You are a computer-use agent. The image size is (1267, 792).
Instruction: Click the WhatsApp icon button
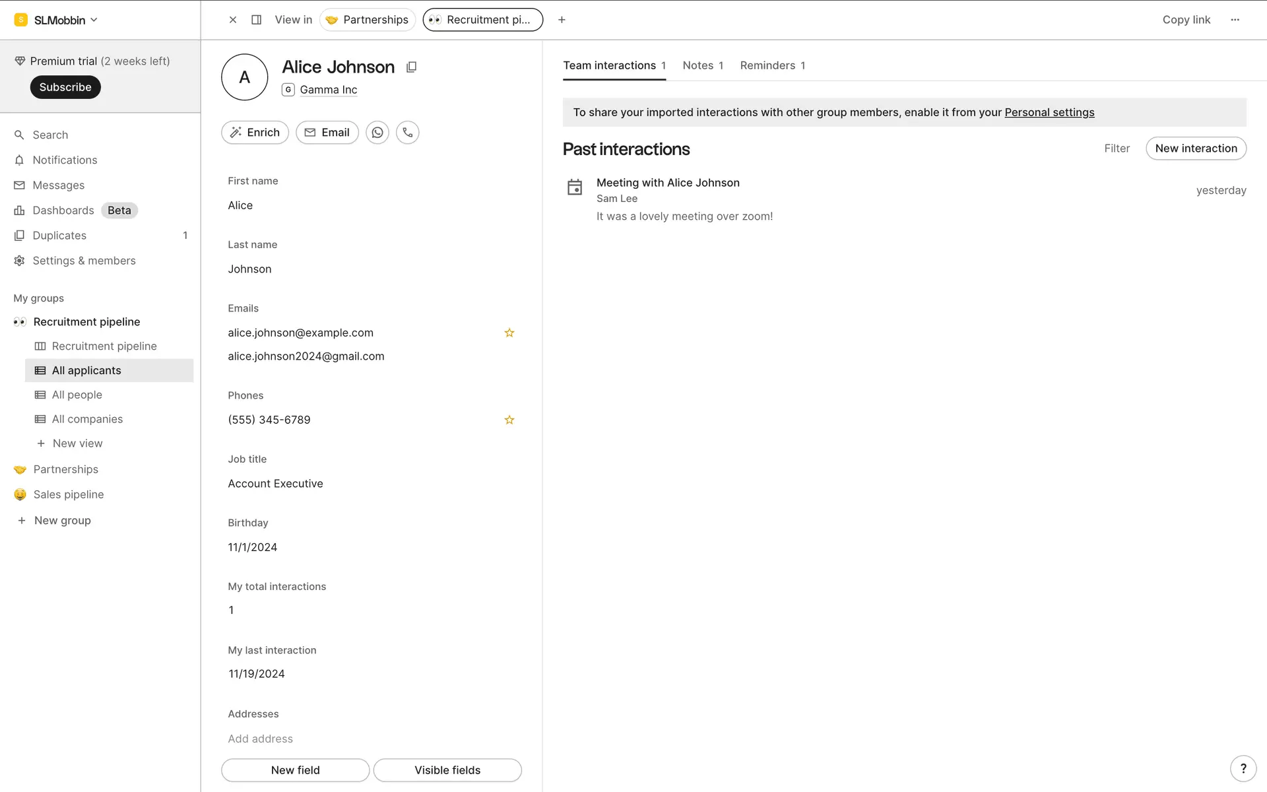pos(377,133)
